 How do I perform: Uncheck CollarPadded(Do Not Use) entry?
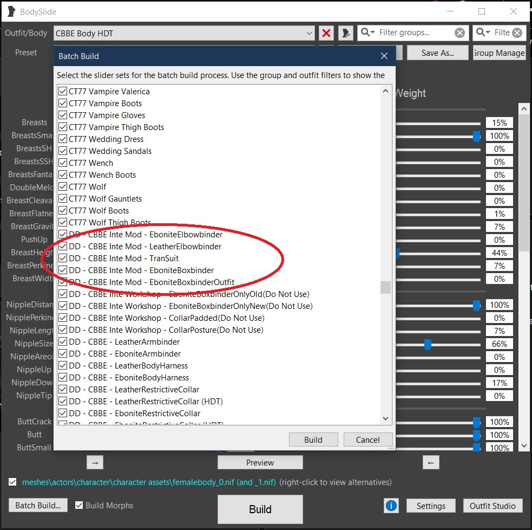pyautogui.click(x=63, y=318)
